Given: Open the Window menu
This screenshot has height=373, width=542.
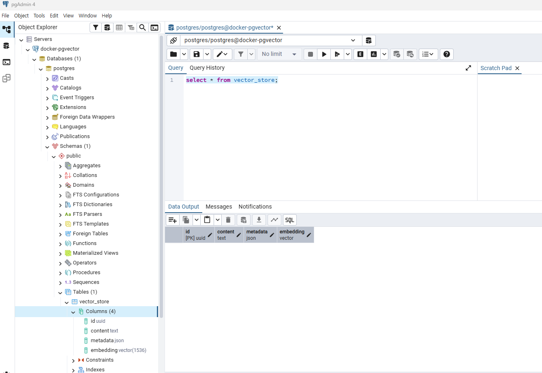Looking at the screenshot, I should click(x=88, y=15).
